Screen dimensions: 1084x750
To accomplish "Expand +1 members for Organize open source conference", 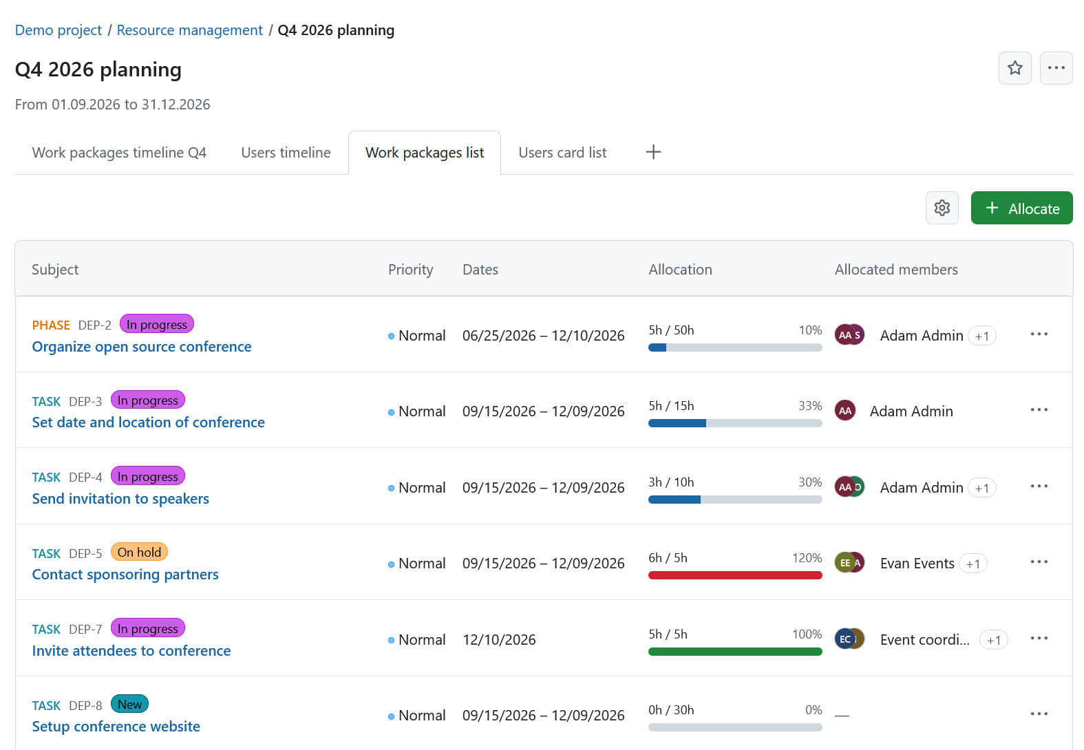I will click(982, 336).
